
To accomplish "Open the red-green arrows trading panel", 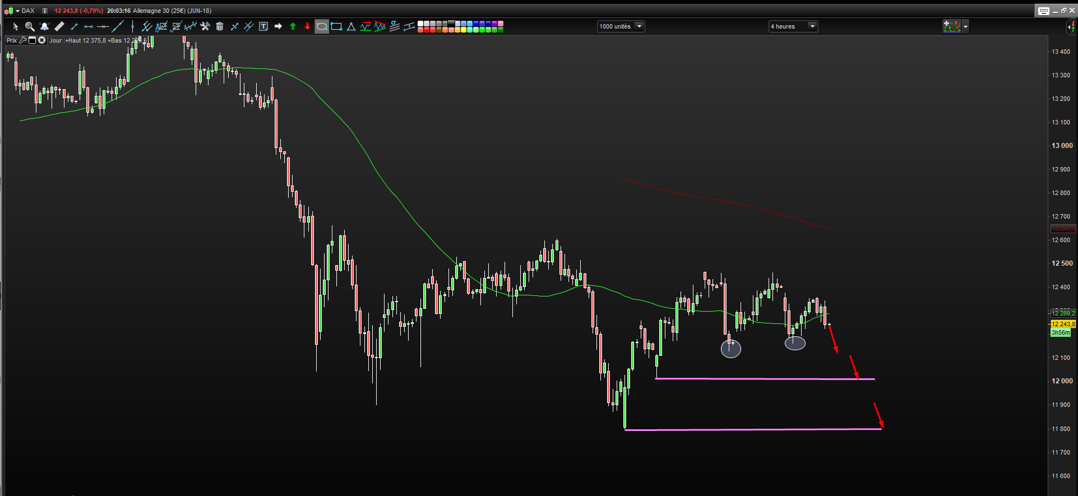I will click(x=1071, y=26).
